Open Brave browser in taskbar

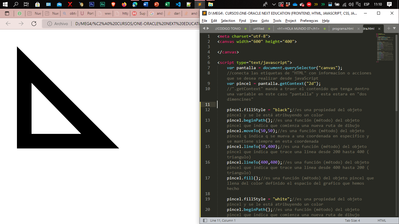pyautogui.click(x=113, y=4)
